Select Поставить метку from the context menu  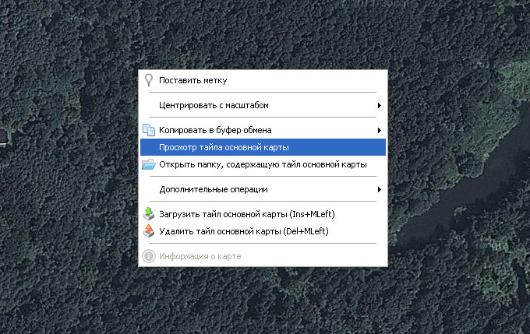point(193,80)
